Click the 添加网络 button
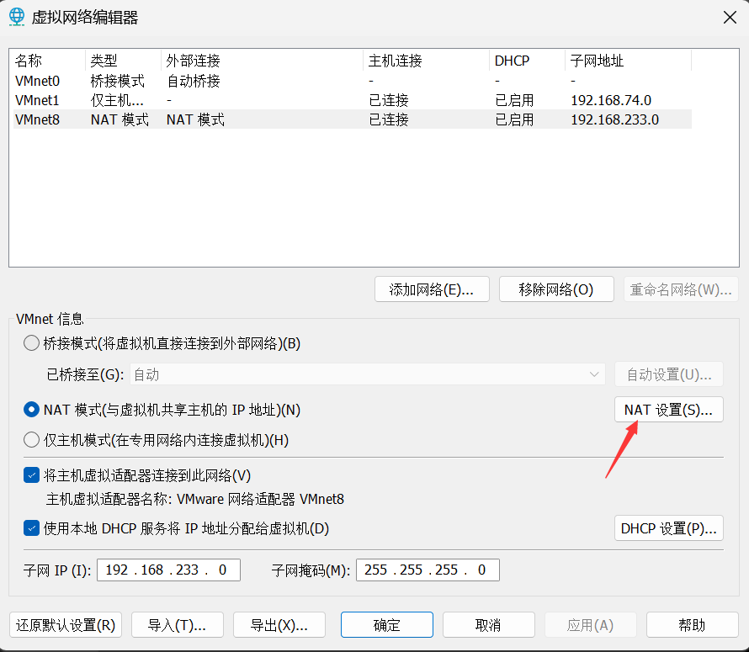Screen dimensions: 749x652 click(433, 289)
